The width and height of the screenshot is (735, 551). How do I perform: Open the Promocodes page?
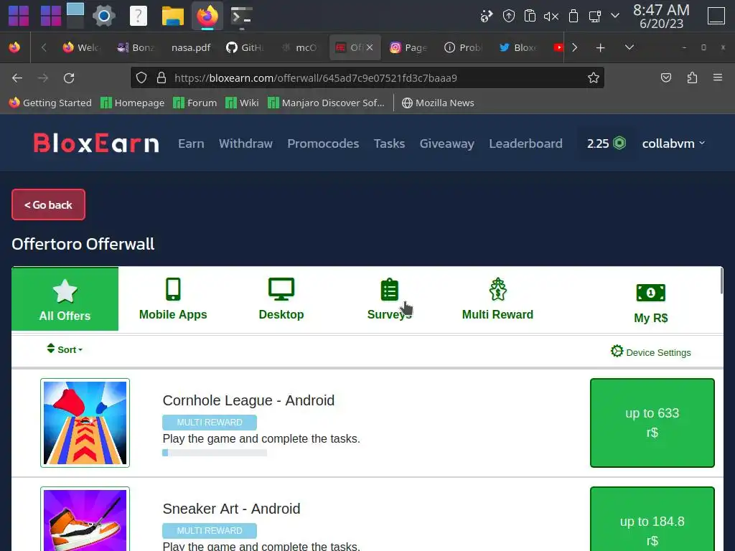pos(323,143)
